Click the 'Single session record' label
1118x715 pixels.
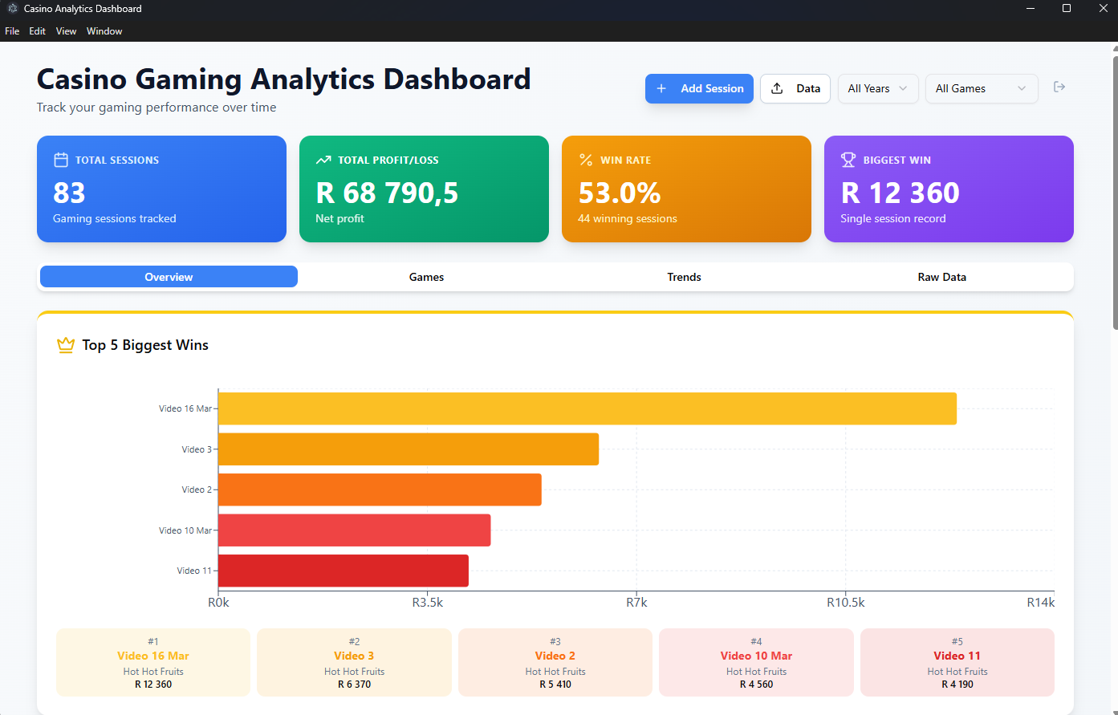pos(893,218)
